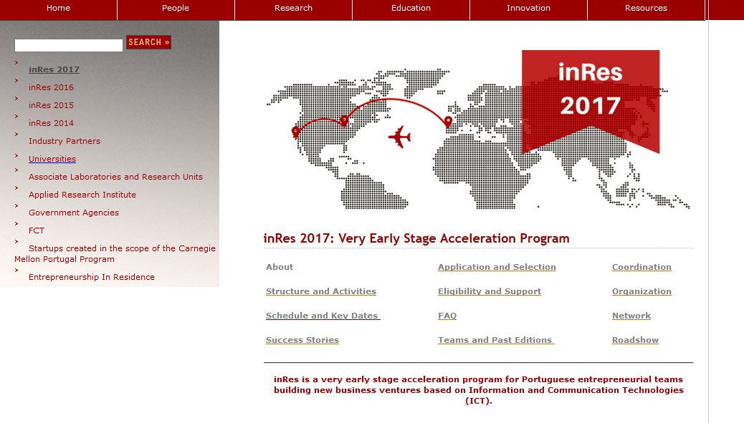Open inRes 2014 sidebar link
Viewport: 744px width, 423px height.
(51, 123)
